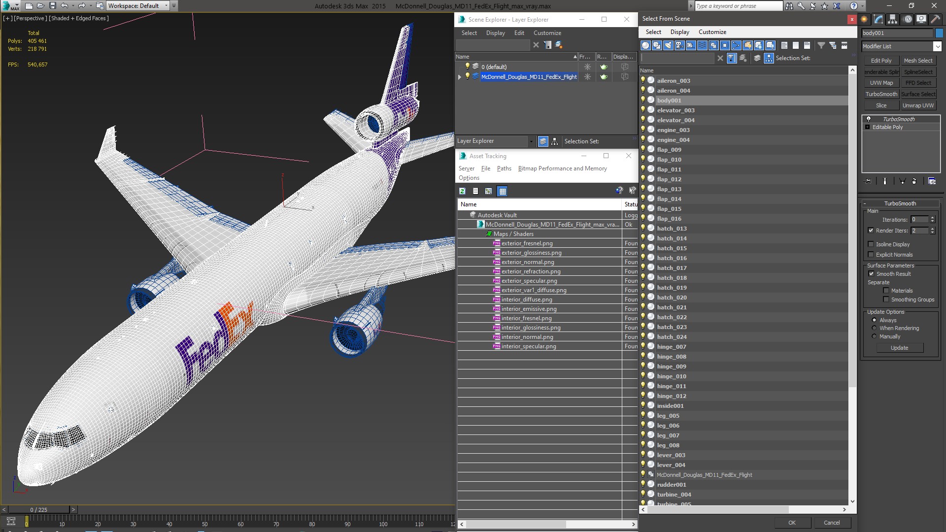Click the blue object color swatch beside body001
This screenshot has height=532, width=946.
pyautogui.click(x=939, y=33)
